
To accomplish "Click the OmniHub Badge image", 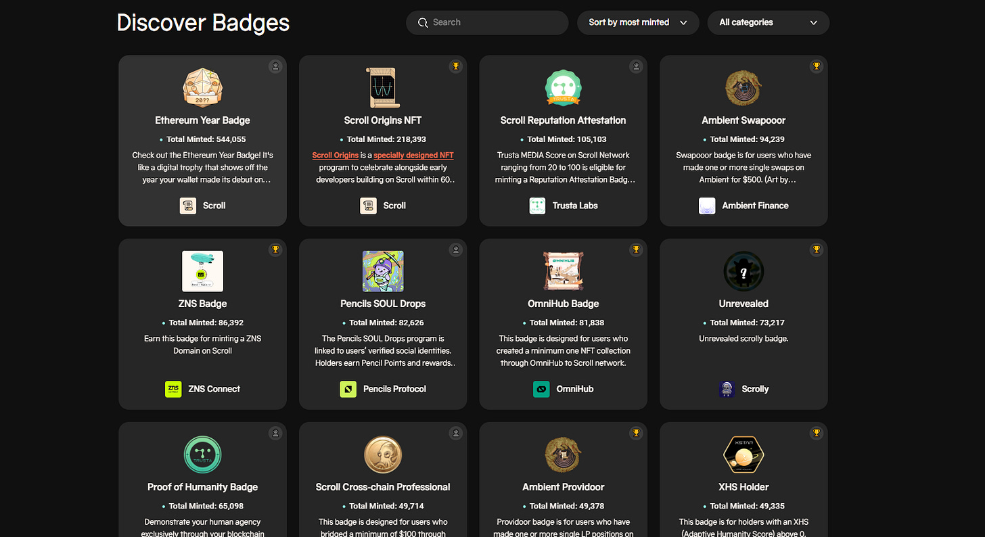I will [563, 271].
